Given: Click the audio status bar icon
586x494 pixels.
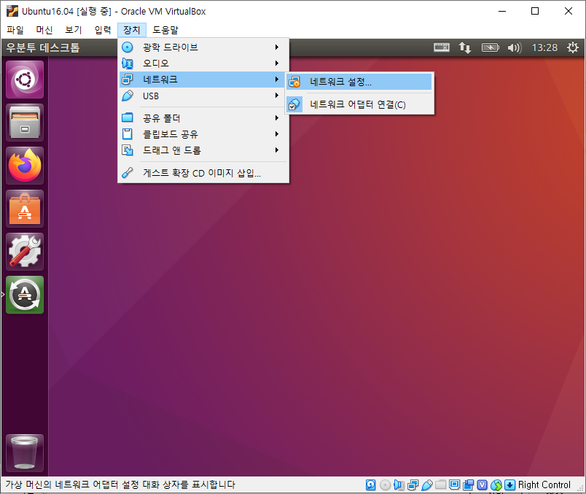Looking at the screenshot, I should (399, 485).
